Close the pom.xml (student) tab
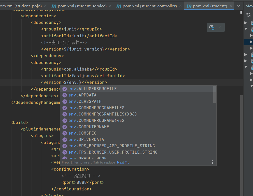The width and height of the screenshot is (253, 196). 231,6
